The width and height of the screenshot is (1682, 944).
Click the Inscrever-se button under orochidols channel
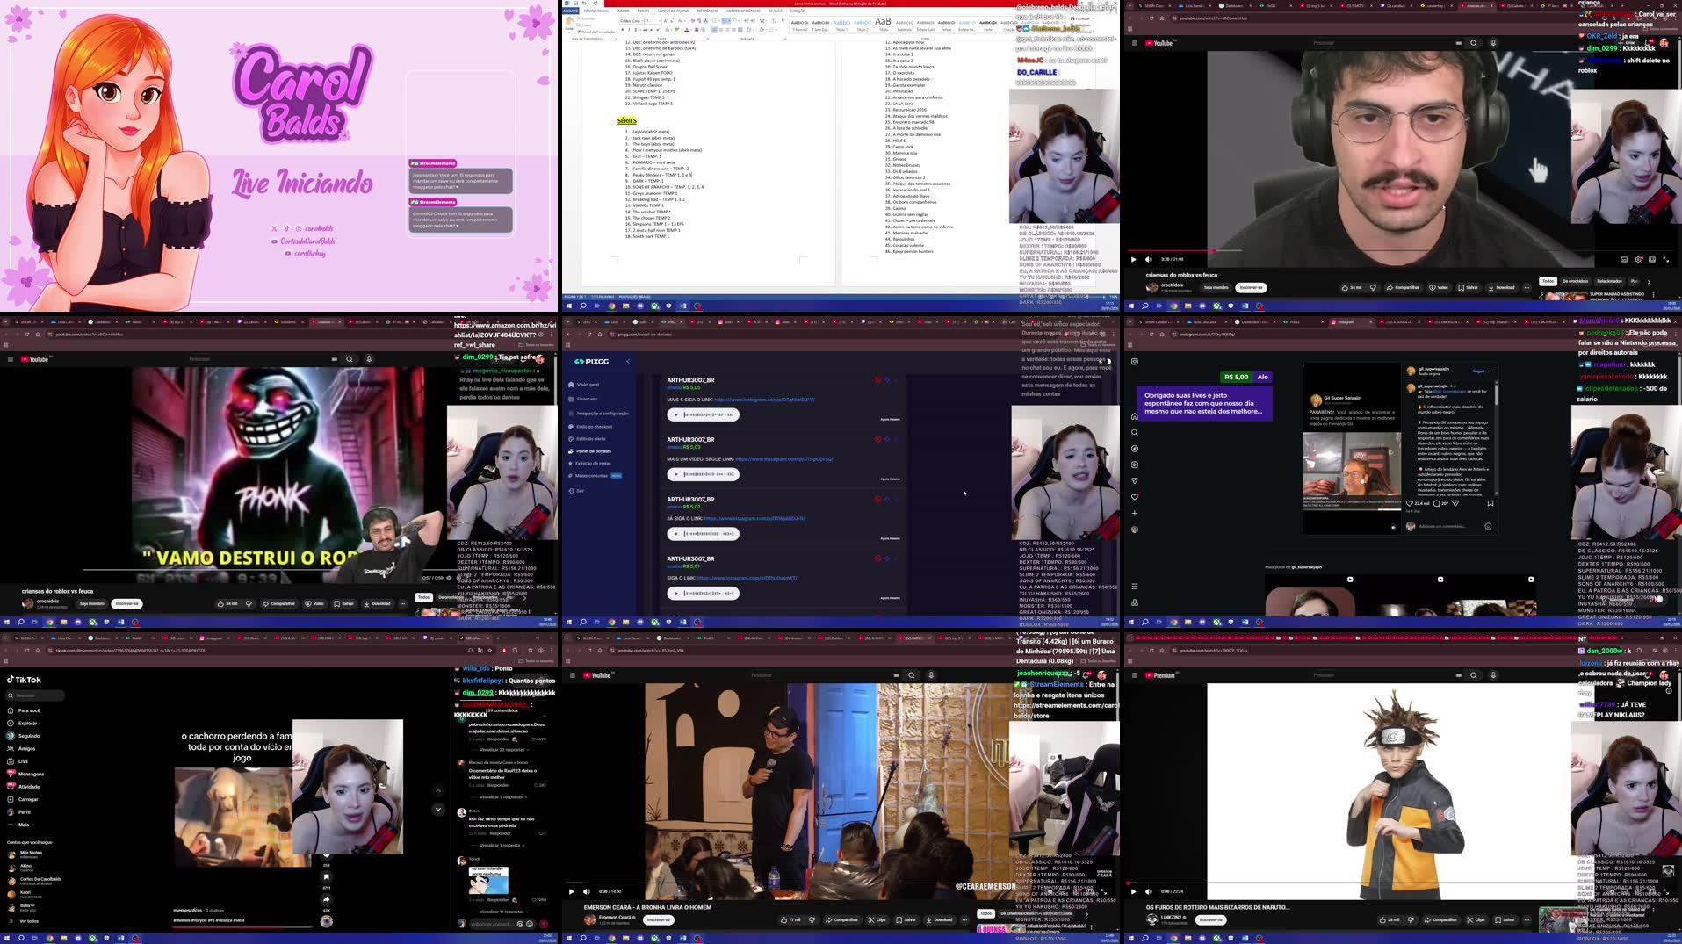click(x=1251, y=287)
